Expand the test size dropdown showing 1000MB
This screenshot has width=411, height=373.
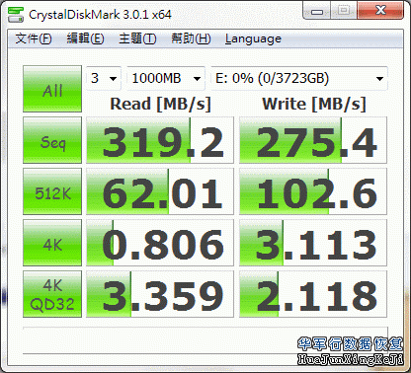[x=166, y=78]
